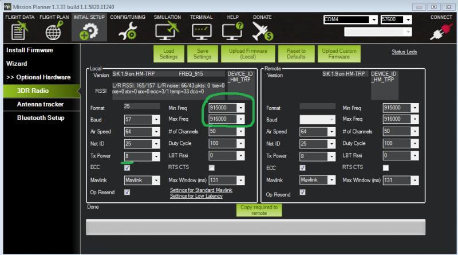The width and height of the screenshot is (458, 255).
Task: Open the Terminal icon
Action: pyautogui.click(x=201, y=31)
